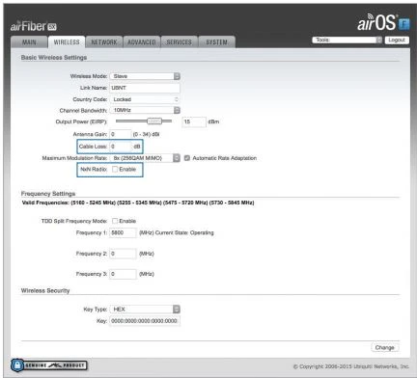Enable TDD Split Frequency Mode checkbox

[x=115, y=221]
